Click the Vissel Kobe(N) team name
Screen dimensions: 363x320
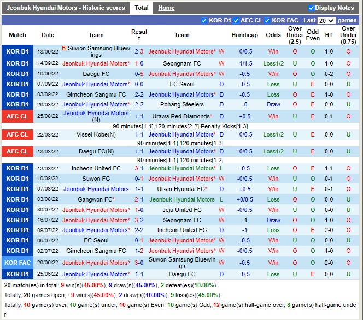coord(96,134)
